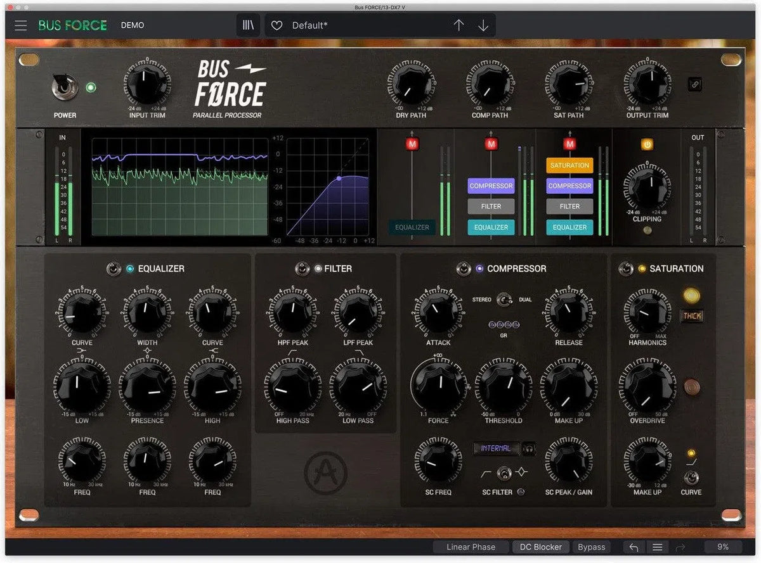Select the SATURATION routing block on SAT path

point(569,165)
